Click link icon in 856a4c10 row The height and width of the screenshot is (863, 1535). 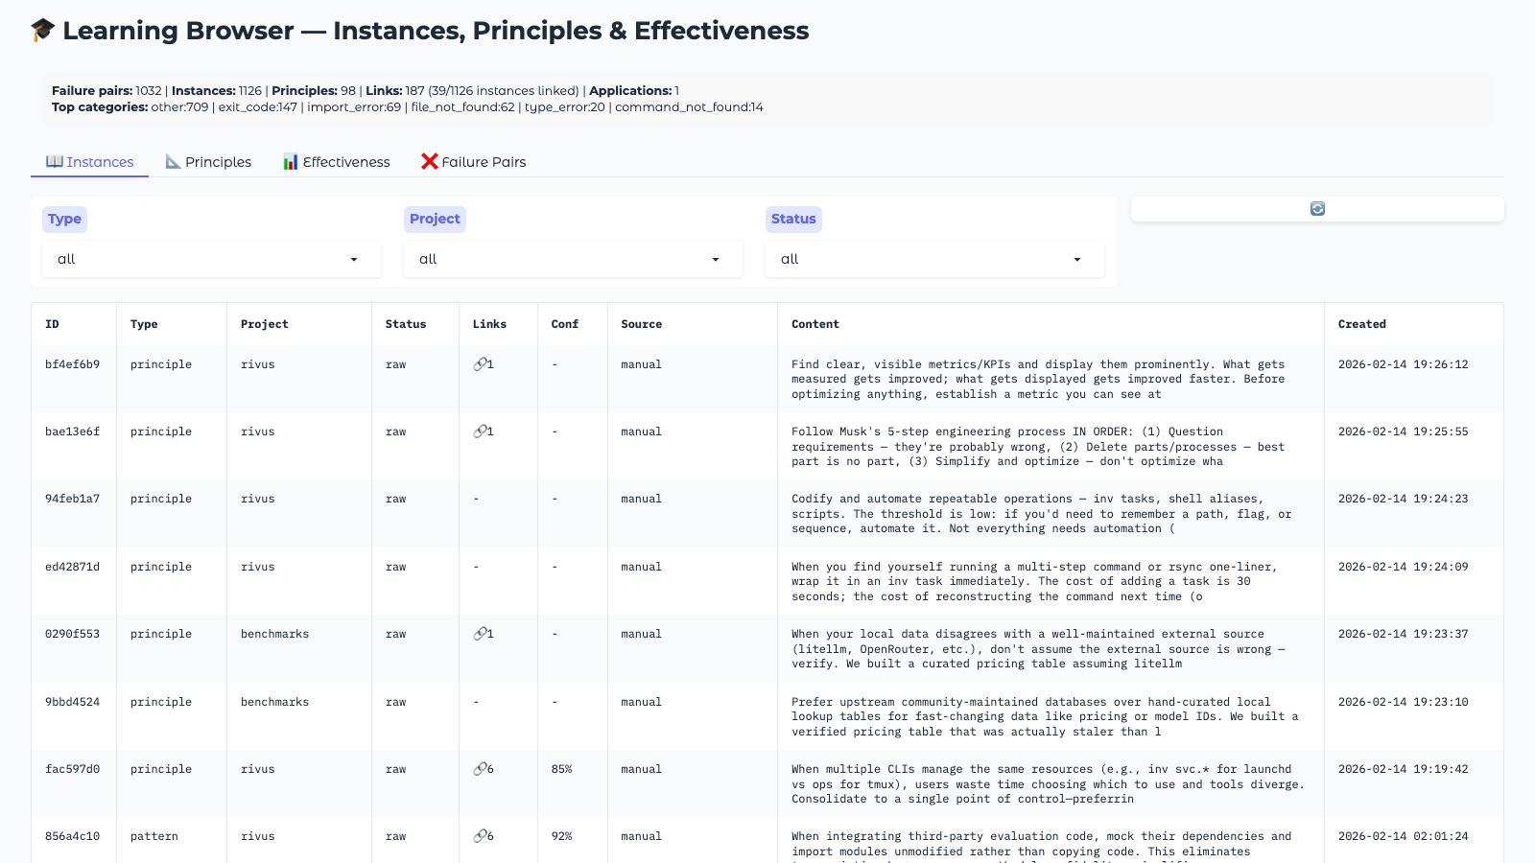tap(481, 836)
